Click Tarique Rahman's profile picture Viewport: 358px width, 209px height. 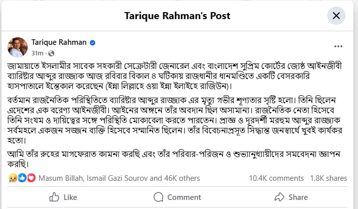click(18, 47)
